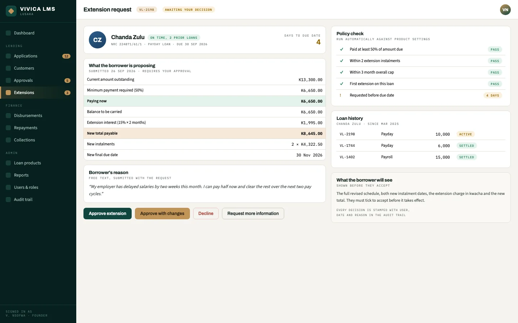This screenshot has width=518, height=323.
Task: Click the VL-2198 tag in header
Action: (x=147, y=10)
